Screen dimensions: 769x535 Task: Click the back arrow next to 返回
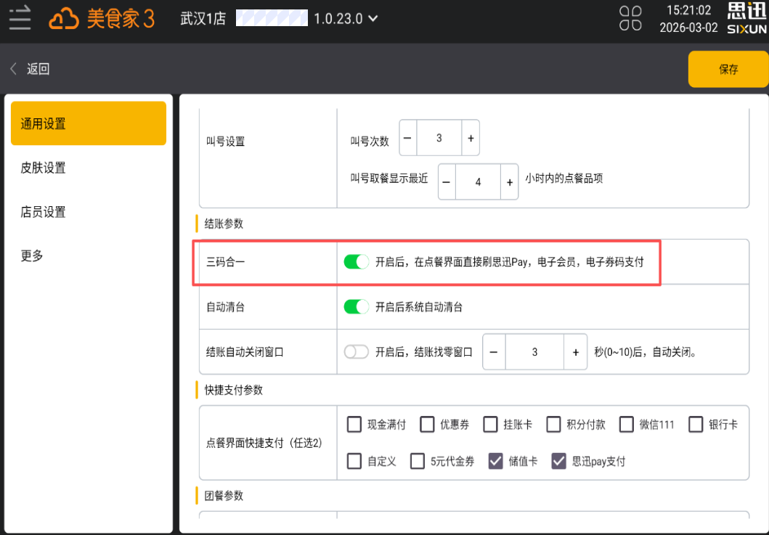tap(14, 69)
